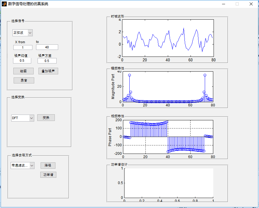Click the 绘图 plot button
Screen dimensions: 259x208
23,71
